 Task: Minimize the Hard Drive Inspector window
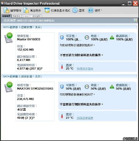(124, 3)
